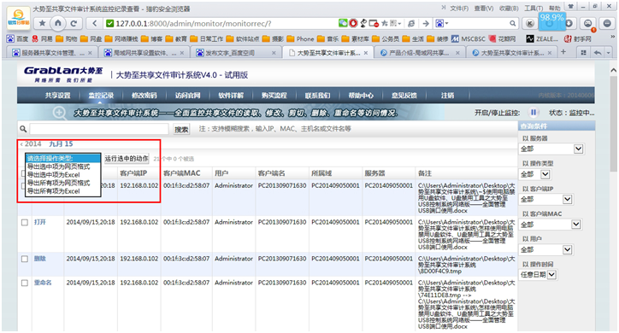
Task: Check the 打开 record row checkbox
Action: click(25, 222)
